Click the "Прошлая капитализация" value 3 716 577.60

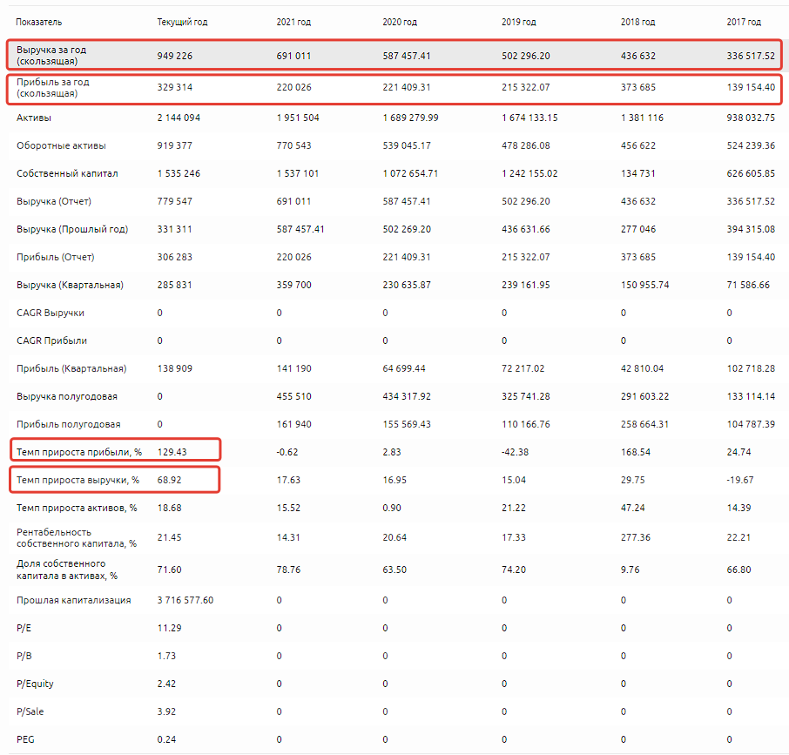pyautogui.click(x=185, y=600)
